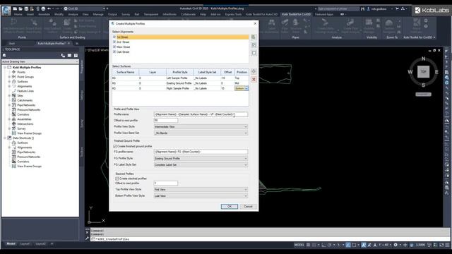Viewport: 452px width, 254px height.
Task: Switch to the Layout1 tab
Action: click(x=25, y=244)
